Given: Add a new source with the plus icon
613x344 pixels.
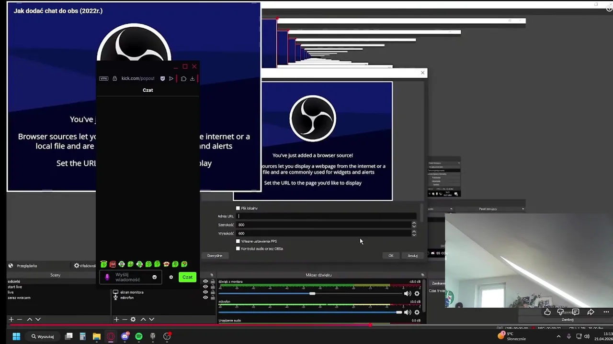Looking at the screenshot, I should point(116,319).
